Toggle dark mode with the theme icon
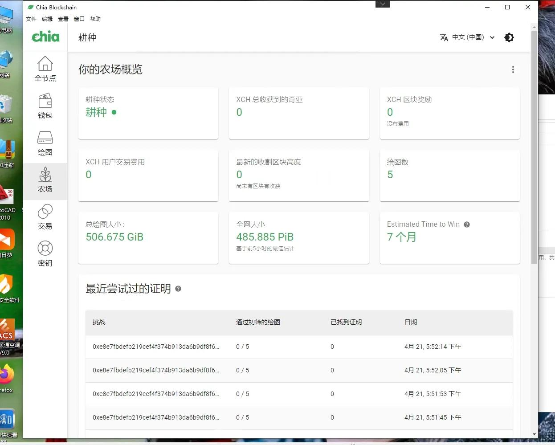The height and width of the screenshot is (445, 555). pyautogui.click(x=509, y=37)
